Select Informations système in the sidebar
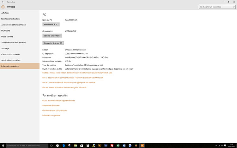Viewport: 237px width, 148px height. click(20, 66)
